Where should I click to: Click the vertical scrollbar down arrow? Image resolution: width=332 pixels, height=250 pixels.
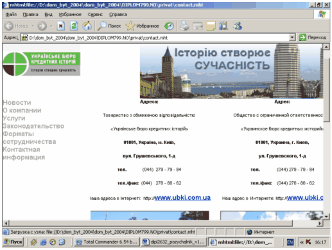tap(326, 217)
